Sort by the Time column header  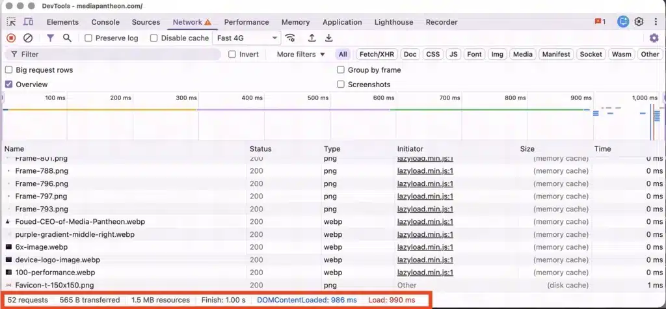tap(602, 149)
